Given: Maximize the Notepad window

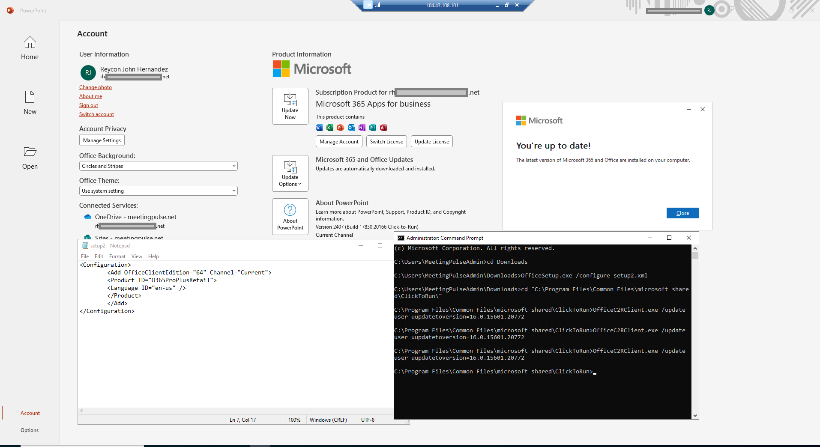Looking at the screenshot, I should click(x=380, y=246).
